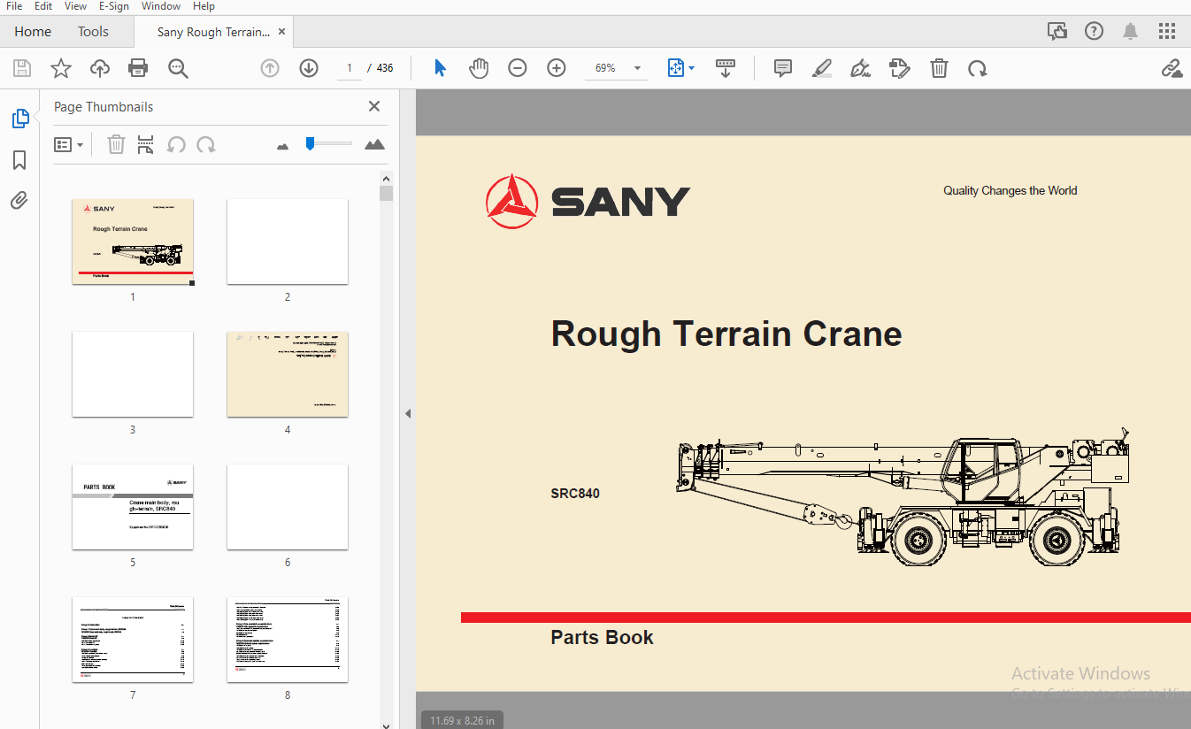Click the share link icon
Screen dimensions: 1191x729
(x=1172, y=68)
